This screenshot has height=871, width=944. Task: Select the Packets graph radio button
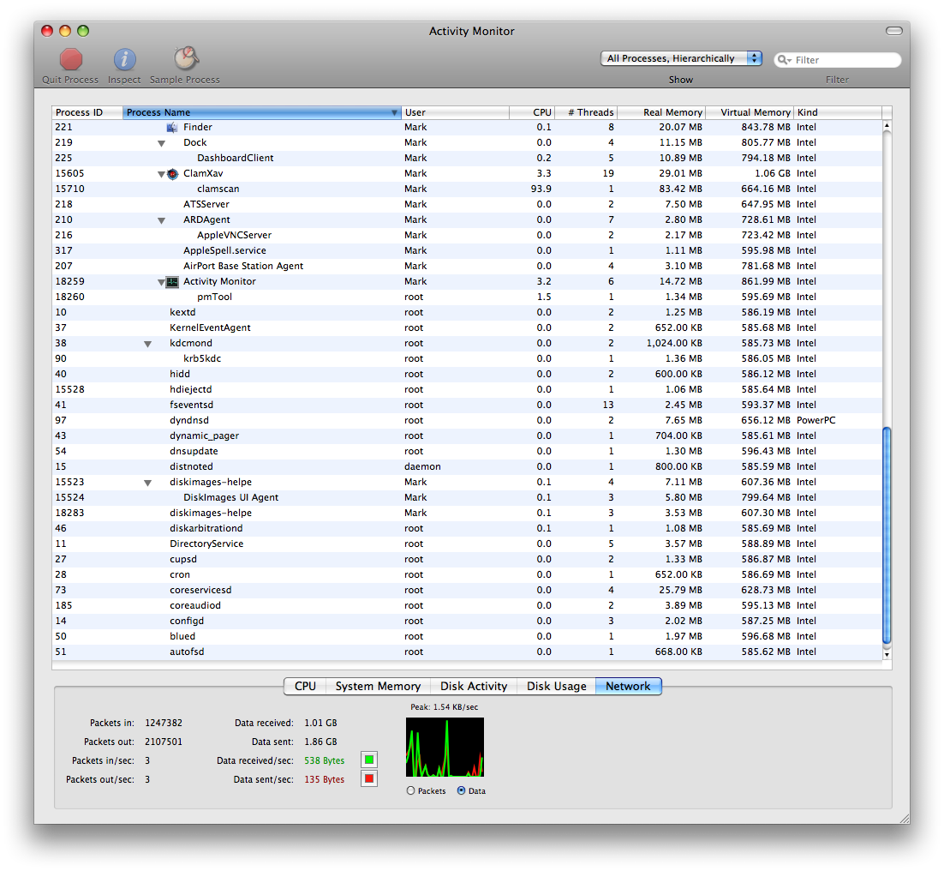410,790
